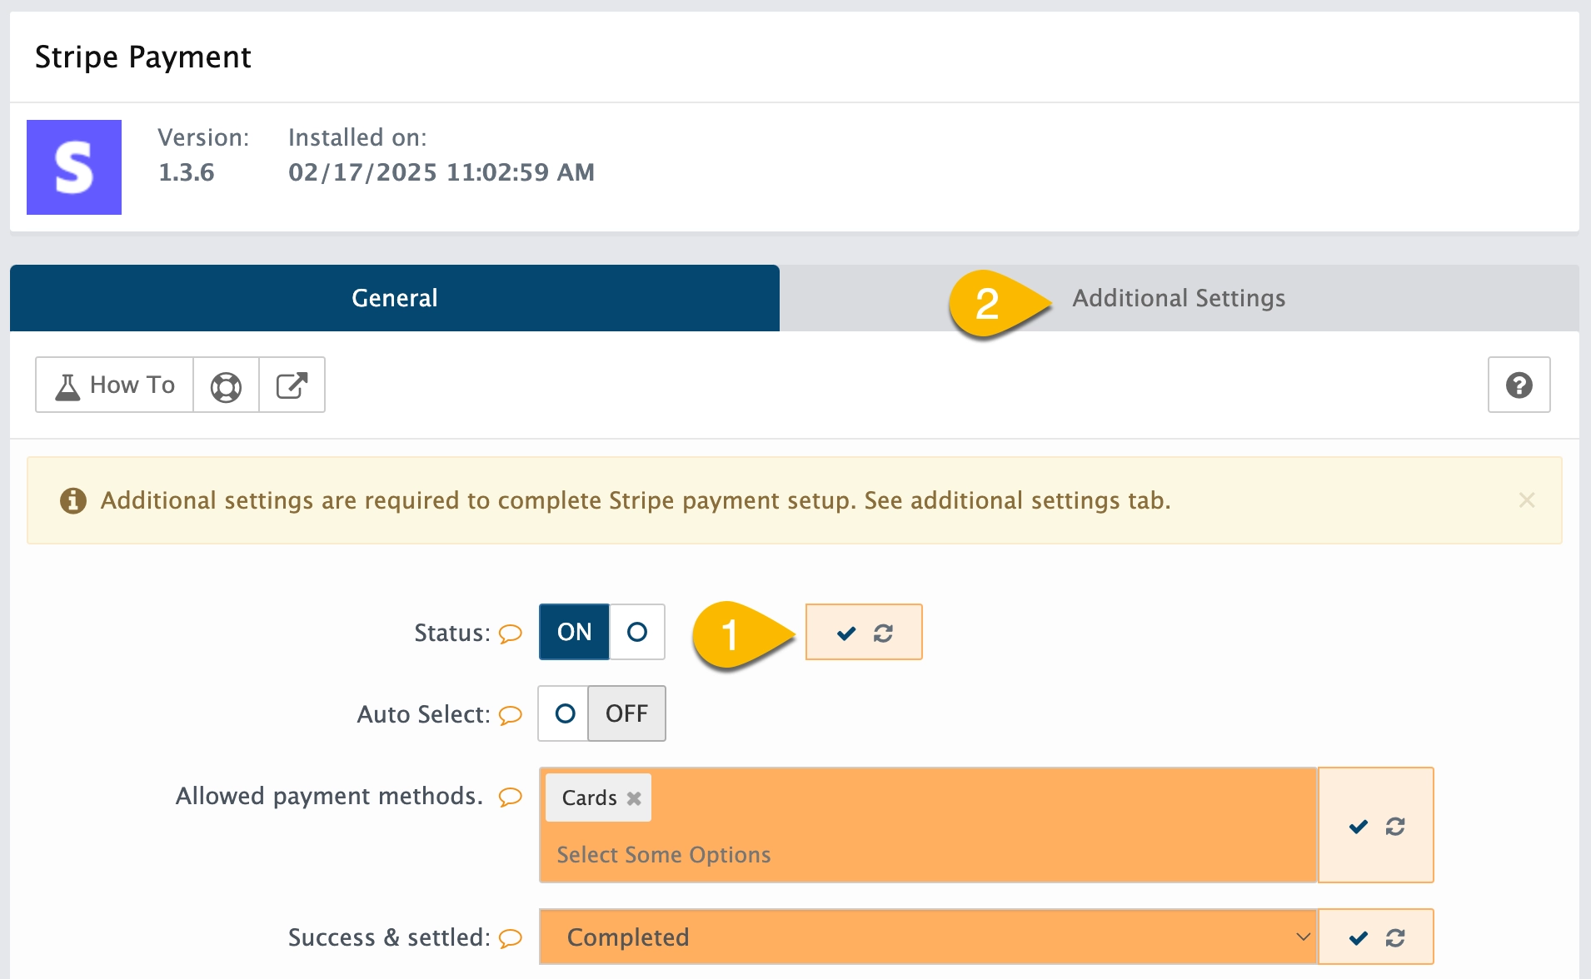Image resolution: width=1591 pixels, height=979 pixels.
Task: Open the external link icon
Action: 292,385
